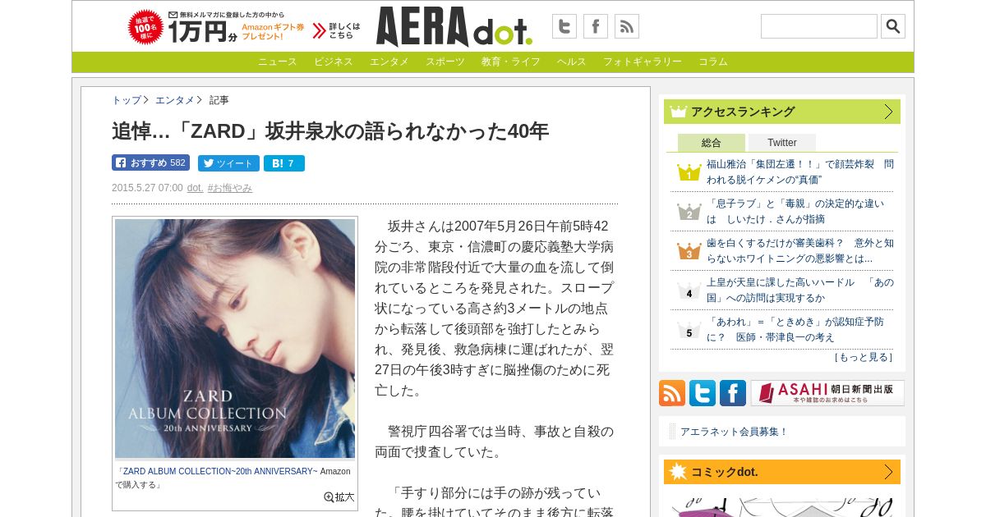The image size is (986, 517).
Task: Click the magnifier search button
Action: [893, 26]
